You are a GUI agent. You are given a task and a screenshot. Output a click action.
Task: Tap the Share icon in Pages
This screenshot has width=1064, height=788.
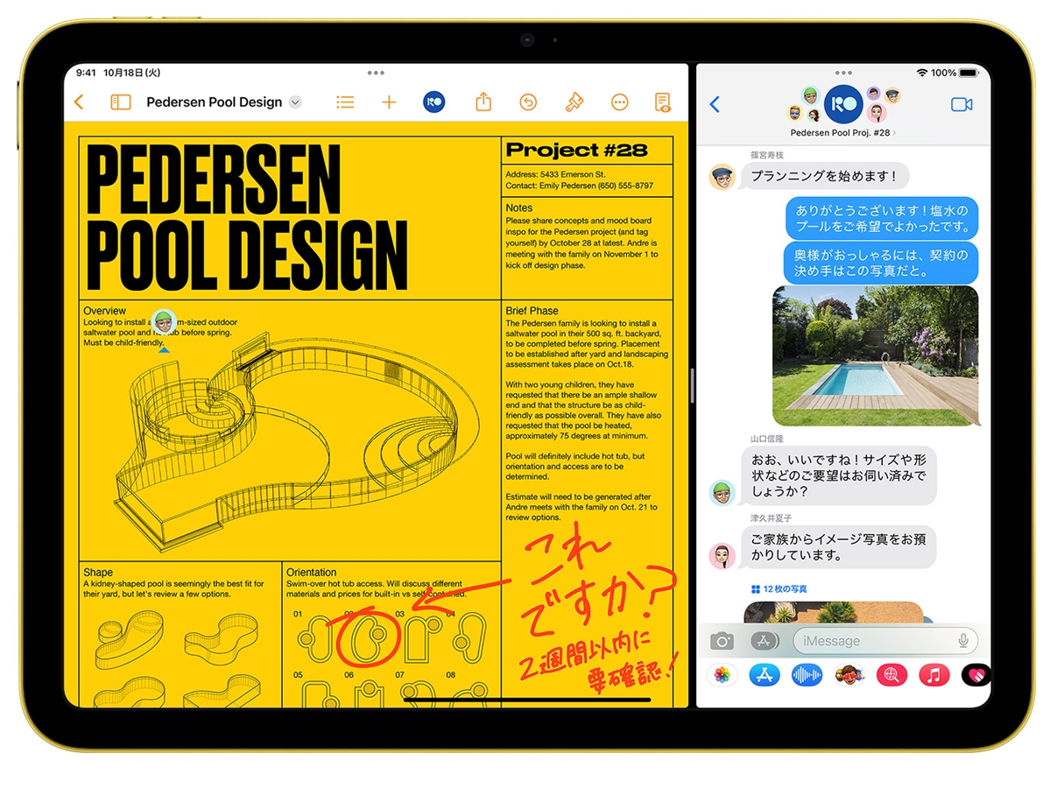[x=483, y=102]
